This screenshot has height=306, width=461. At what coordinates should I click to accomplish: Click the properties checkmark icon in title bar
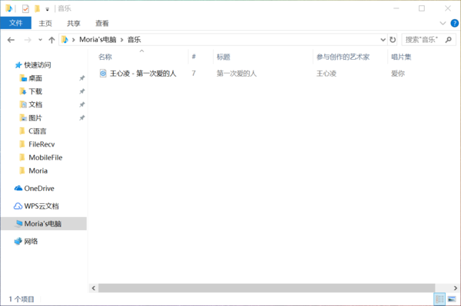[x=25, y=8]
